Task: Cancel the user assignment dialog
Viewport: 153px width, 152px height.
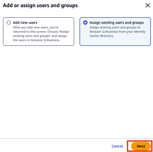Action: [117, 146]
